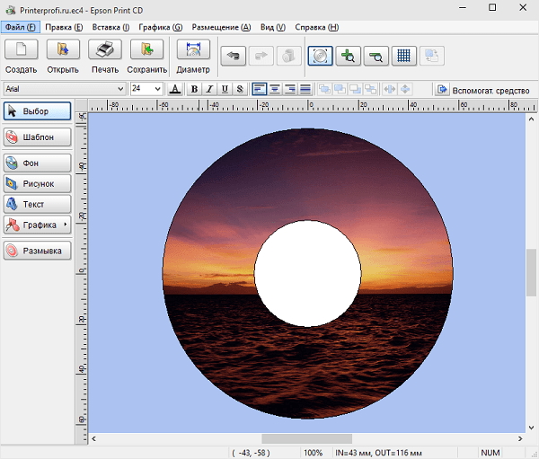Click the zoom in magnifier icon
Viewport: 539px width, 459px height.
click(348, 56)
